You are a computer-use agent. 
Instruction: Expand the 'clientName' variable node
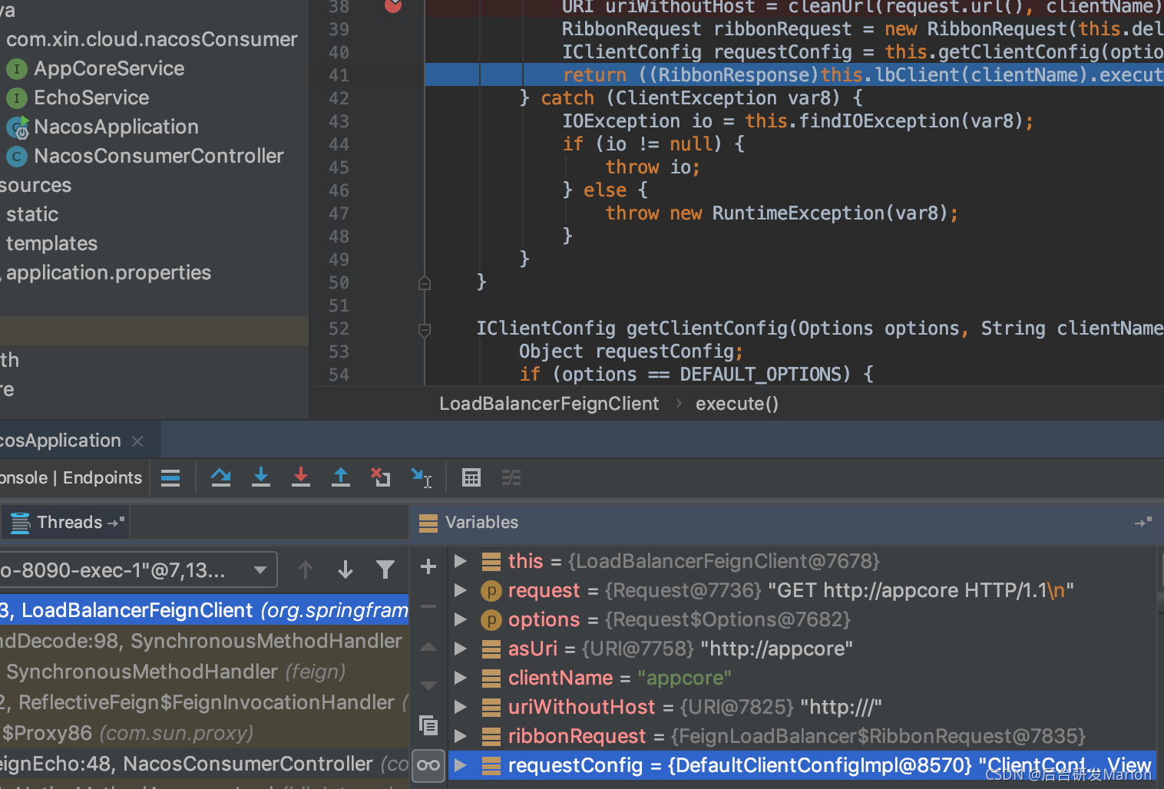tap(461, 678)
